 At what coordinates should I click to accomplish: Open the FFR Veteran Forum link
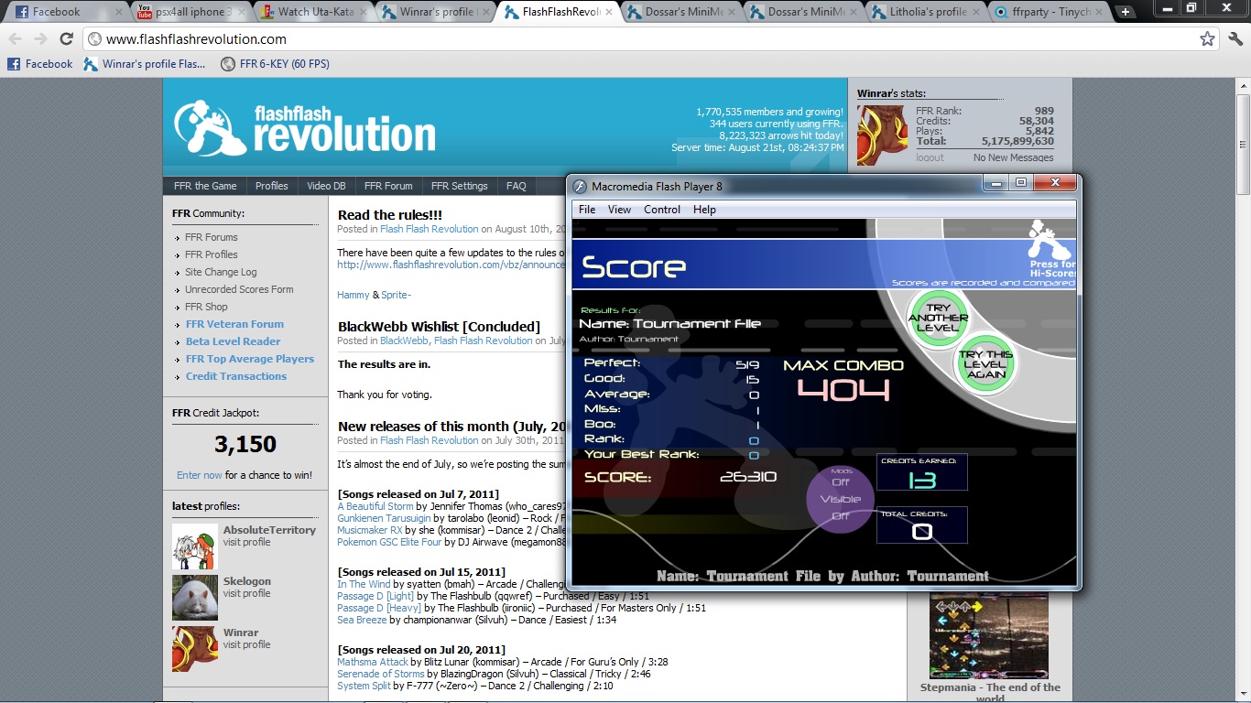[x=234, y=324]
